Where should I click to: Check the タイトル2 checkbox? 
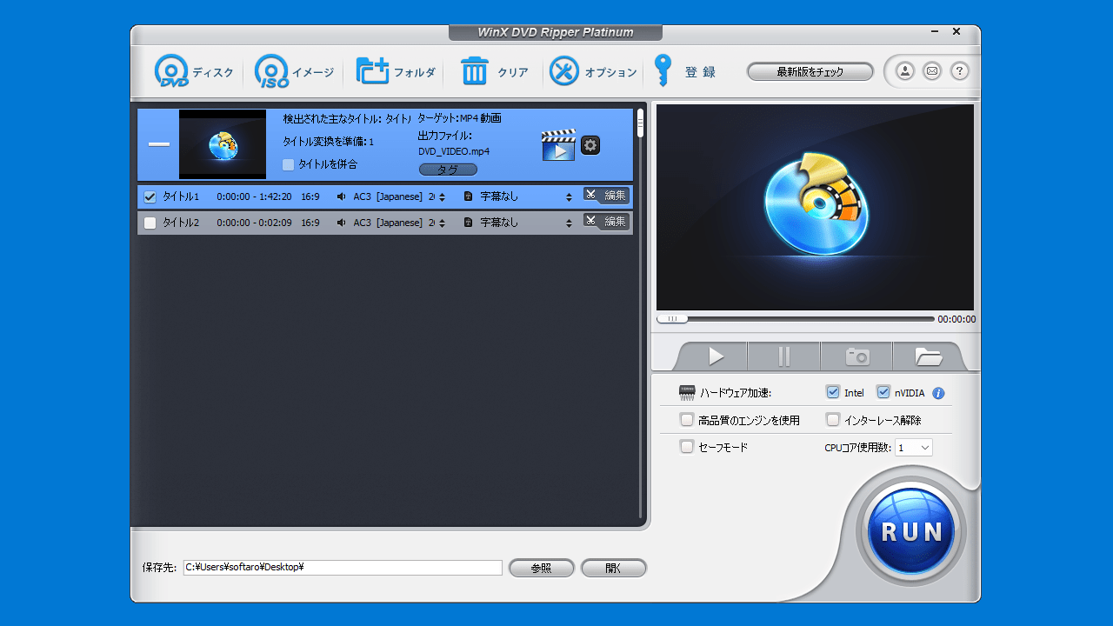pos(150,223)
